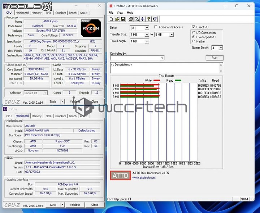Open Bench tab in lower CPU-Z window
The image size is (260, 213).
click(73, 116)
